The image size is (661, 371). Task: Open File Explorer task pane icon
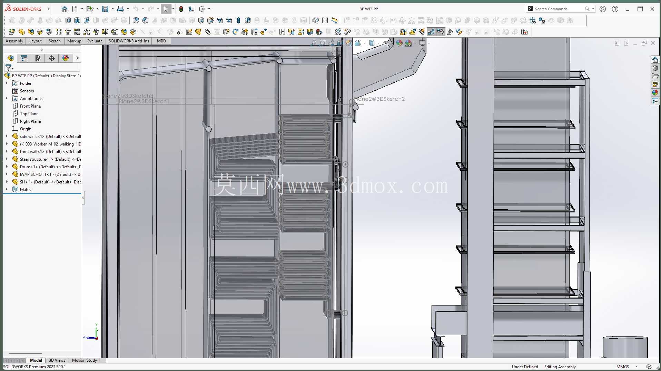tap(655, 76)
